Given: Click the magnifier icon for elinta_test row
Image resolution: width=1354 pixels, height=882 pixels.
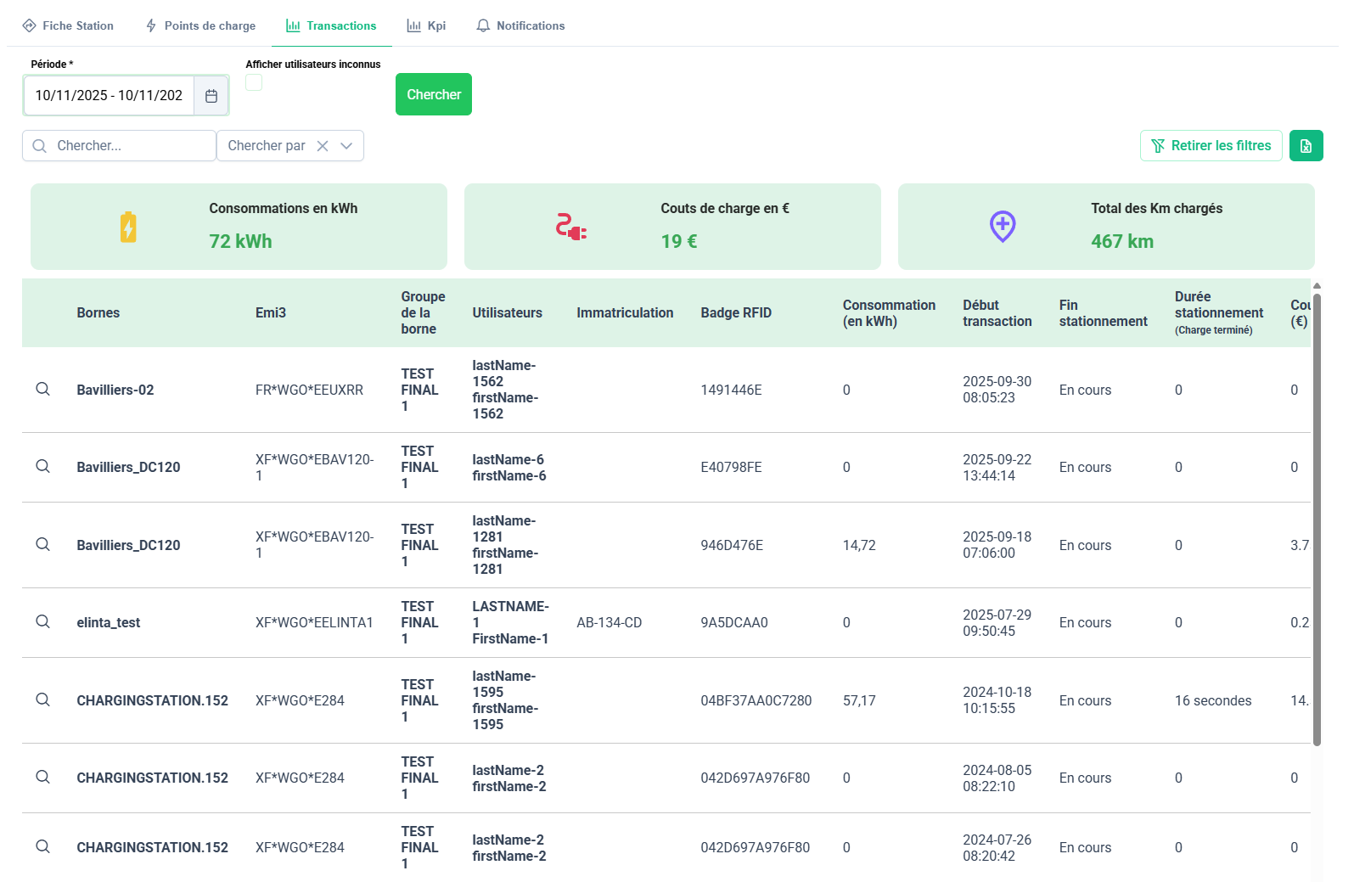Looking at the screenshot, I should (42, 622).
